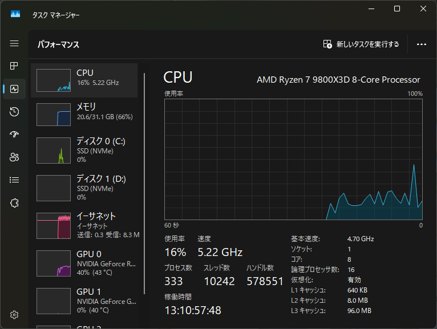
Task: Click the Task Manager app icon in title bar
Action: [15, 14]
